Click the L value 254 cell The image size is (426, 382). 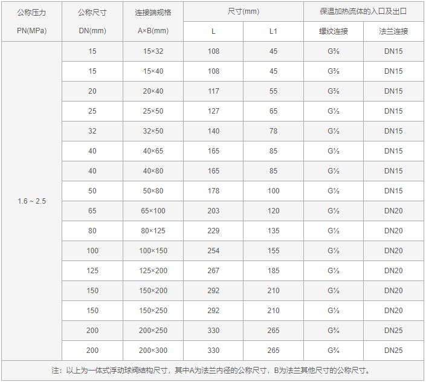[213, 251]
